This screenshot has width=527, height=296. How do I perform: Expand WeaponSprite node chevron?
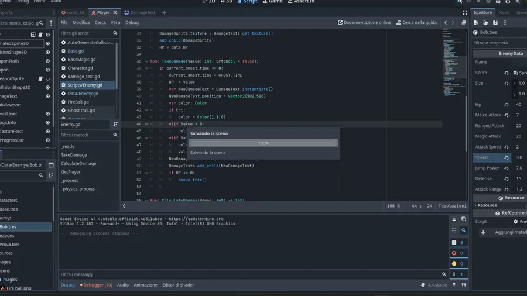[x=48, y=79]
